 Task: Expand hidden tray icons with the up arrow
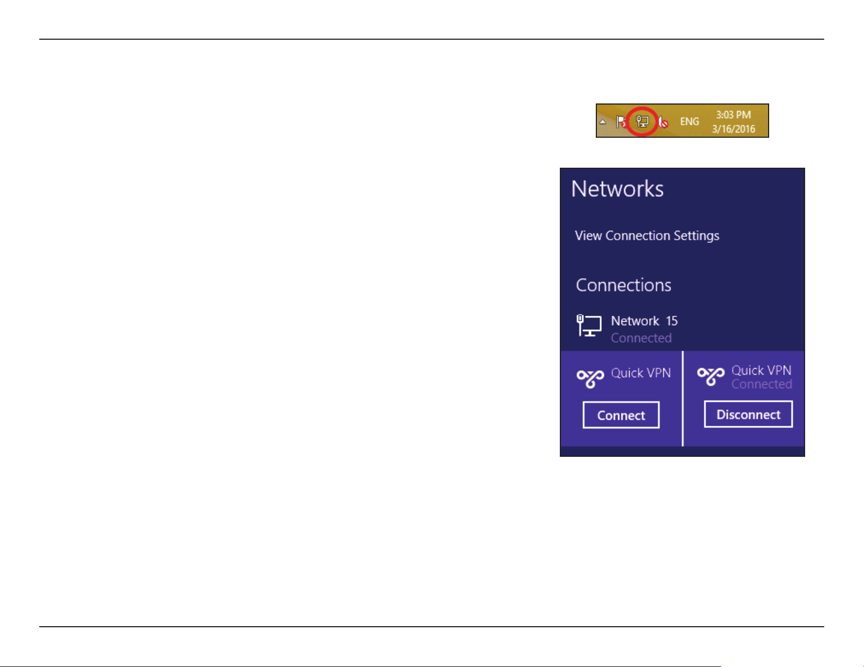(x=603, y=122)
